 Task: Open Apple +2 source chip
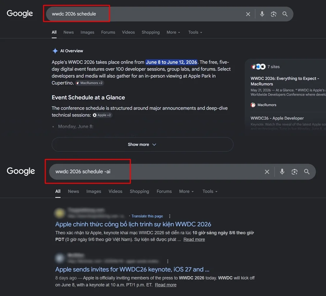pyautogui.click(x=102, y=115)
